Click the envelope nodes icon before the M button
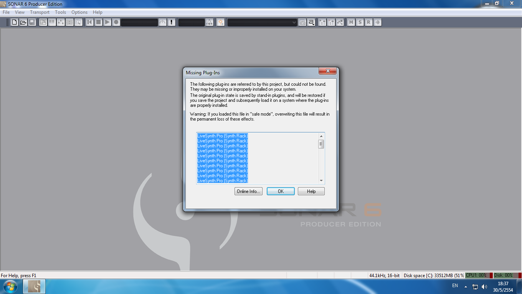 (x=340, y=22)
